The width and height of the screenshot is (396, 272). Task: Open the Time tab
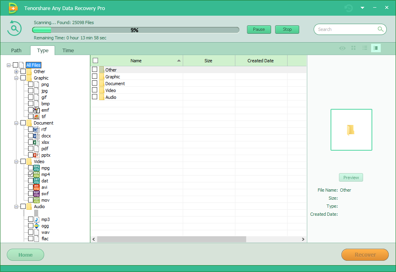pyautogui.click(x=67, y=50)
